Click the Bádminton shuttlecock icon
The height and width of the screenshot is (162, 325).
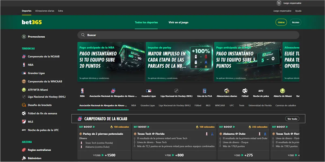tap(24, 158)
